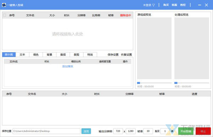Switch to the 音频 tab
This screenshot has height=137, width=213.
click(x=63, y=55)
